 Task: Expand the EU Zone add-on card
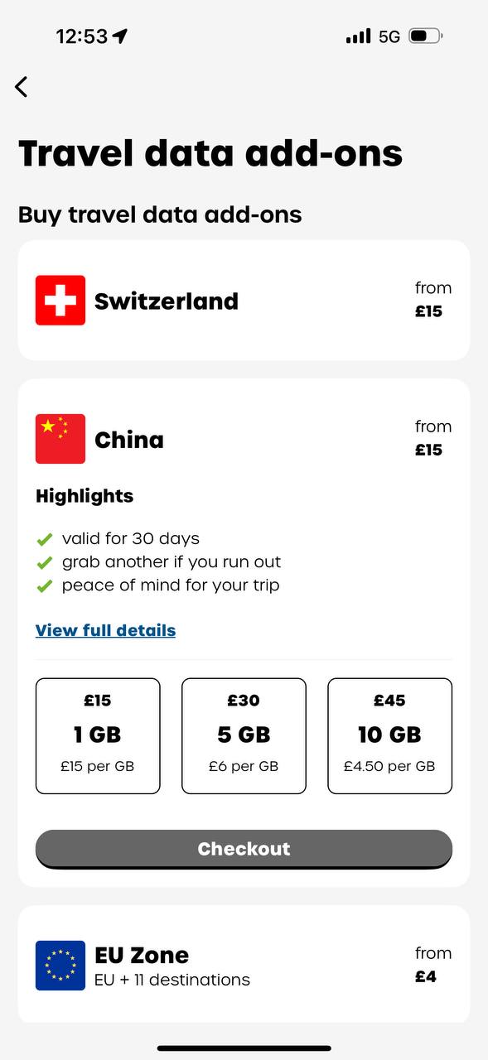click(244, 966)
